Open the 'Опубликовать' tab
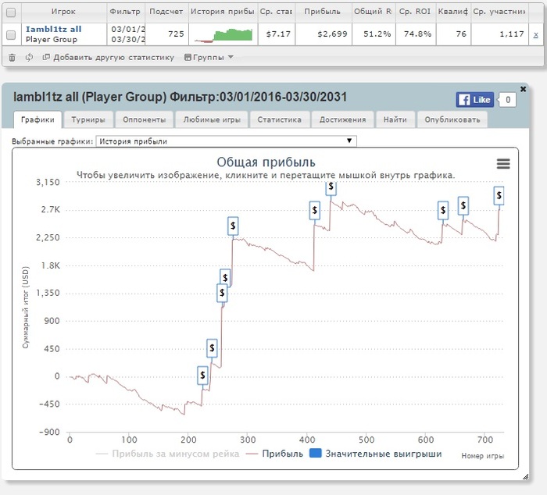 452,120
